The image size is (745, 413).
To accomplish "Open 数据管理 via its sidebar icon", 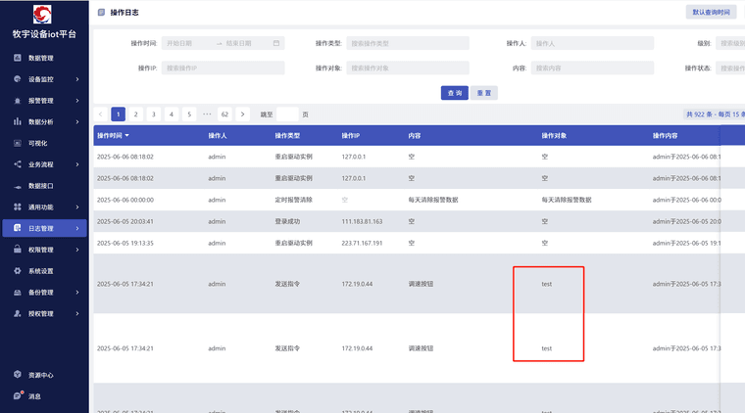I will (17, 58).
